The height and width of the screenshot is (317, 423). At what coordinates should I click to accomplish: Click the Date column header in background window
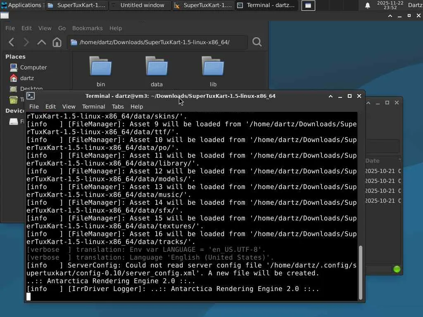pos(372,161)
